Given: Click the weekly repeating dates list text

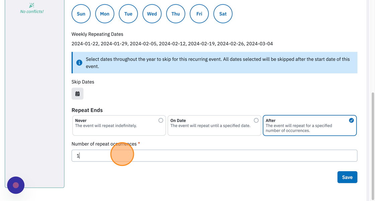Looking at the screenshot, I should pyautogui.click(x=172, y=44).
